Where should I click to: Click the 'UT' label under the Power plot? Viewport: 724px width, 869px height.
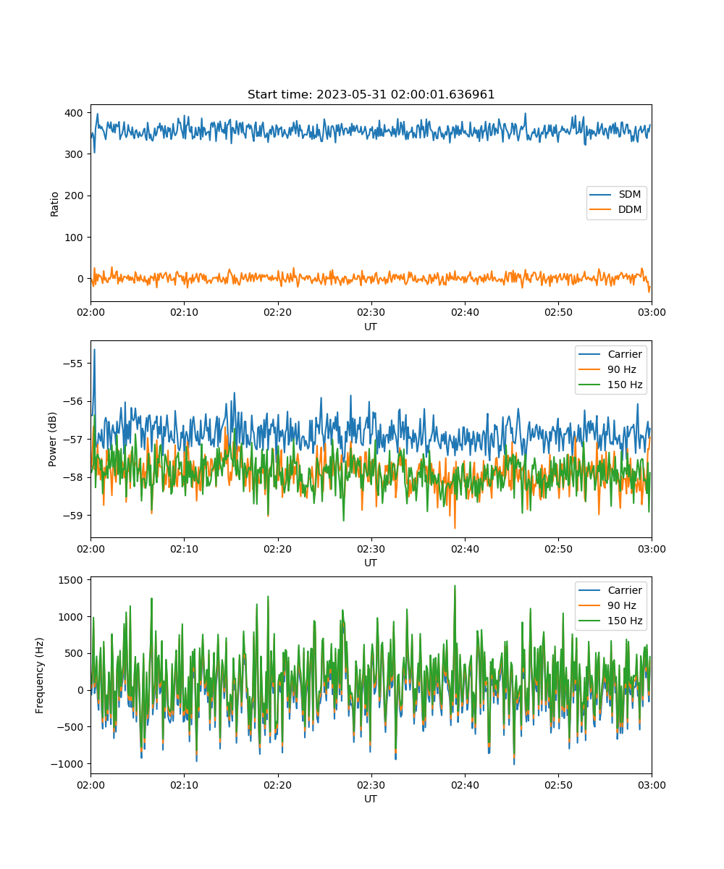[x=371, y=563]
